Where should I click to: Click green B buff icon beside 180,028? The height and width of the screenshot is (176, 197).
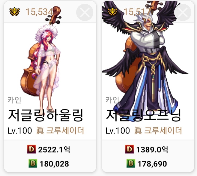(x=33, y=163)
